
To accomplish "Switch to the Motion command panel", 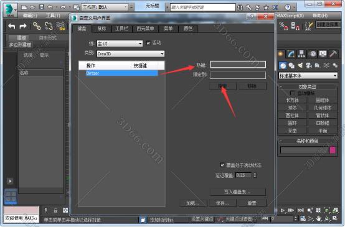I will pos(312,54).
